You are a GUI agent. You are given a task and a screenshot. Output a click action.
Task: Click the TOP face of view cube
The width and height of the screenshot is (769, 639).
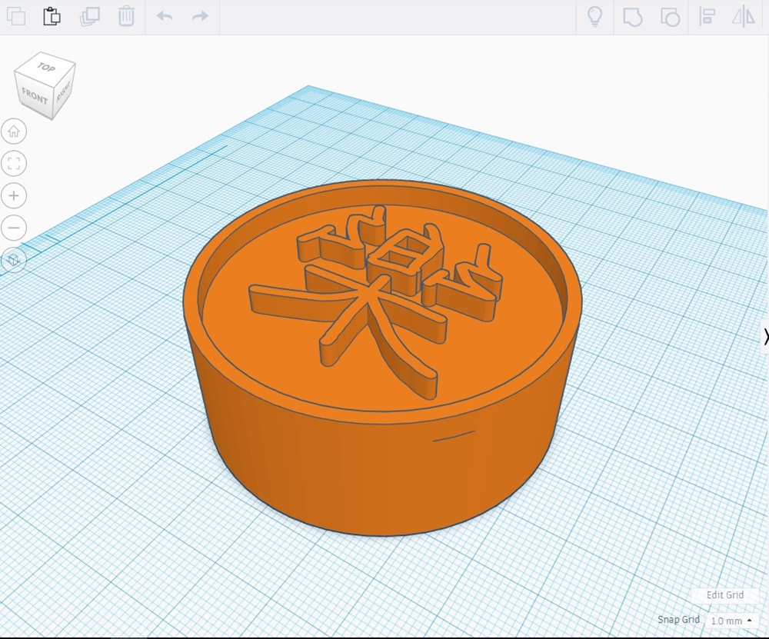coord(46,68)
